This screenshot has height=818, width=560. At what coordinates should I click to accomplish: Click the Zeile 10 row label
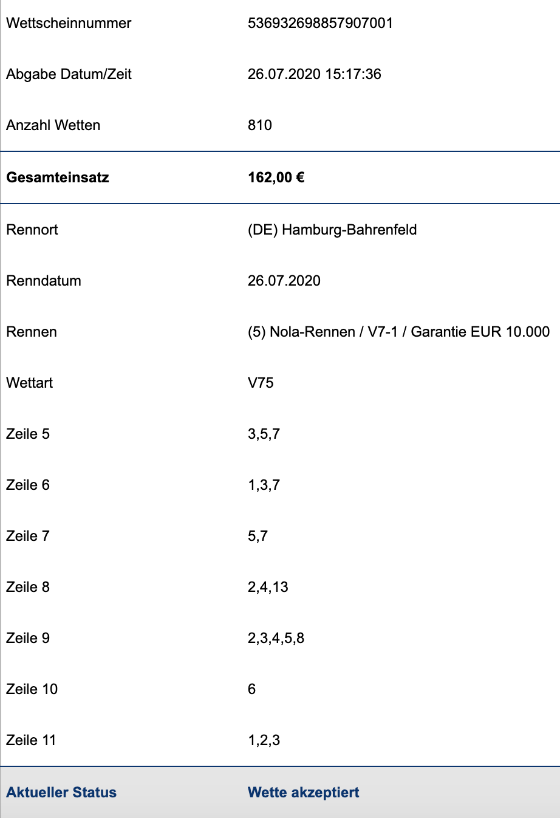(x=32, y=689)
